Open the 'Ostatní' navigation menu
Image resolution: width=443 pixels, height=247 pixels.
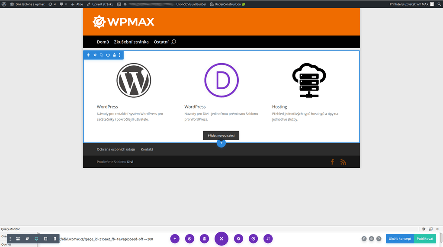click(x=161, y=42)
